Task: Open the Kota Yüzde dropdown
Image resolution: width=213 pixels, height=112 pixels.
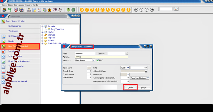Action: point(128,68)
